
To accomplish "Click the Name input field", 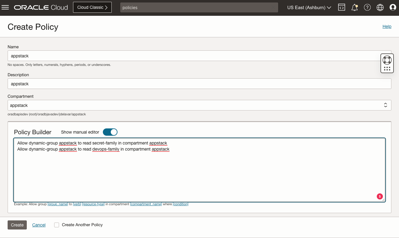I will coord(199,56).
